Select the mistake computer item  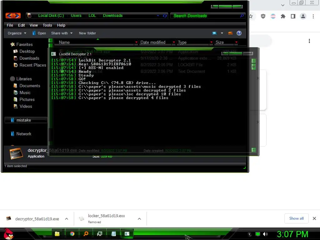coord(26,120)
